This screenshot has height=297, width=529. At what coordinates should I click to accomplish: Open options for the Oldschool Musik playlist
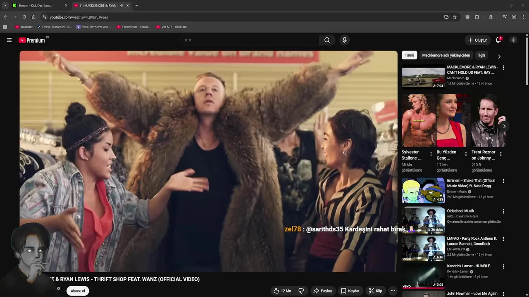(503, 211)
